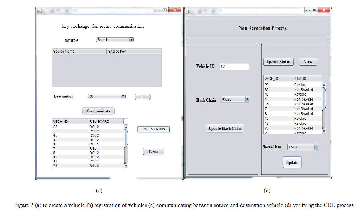Click the Java icon in left window title bar

point(40,10)
